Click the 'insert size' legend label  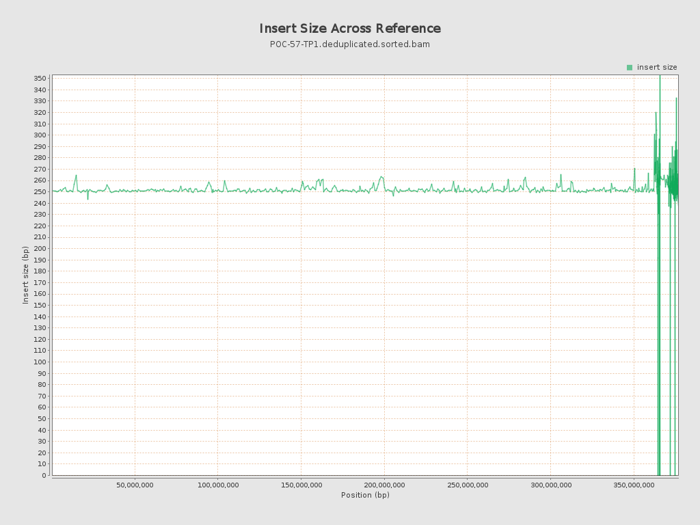tap(657, 68)
